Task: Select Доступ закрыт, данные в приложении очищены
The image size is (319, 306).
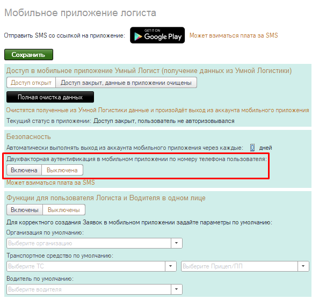Action: click(x=126, y=83)
